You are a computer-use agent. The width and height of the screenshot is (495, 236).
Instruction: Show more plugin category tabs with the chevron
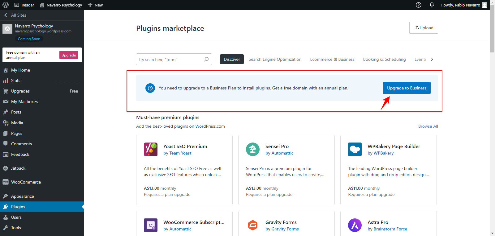[432, 59]
